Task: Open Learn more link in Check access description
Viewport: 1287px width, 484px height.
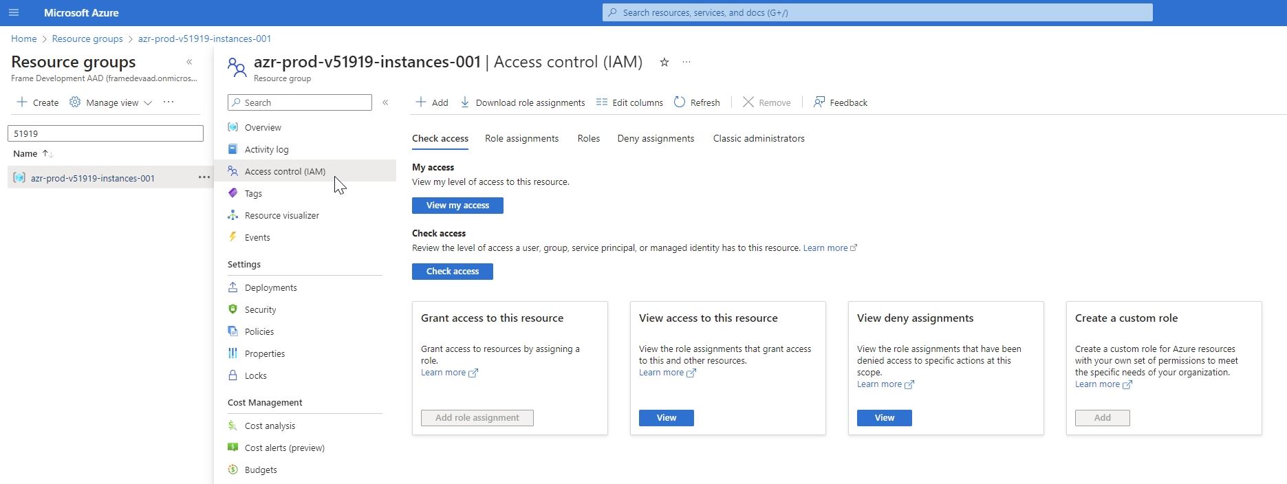Action: [x=830, y=248]
